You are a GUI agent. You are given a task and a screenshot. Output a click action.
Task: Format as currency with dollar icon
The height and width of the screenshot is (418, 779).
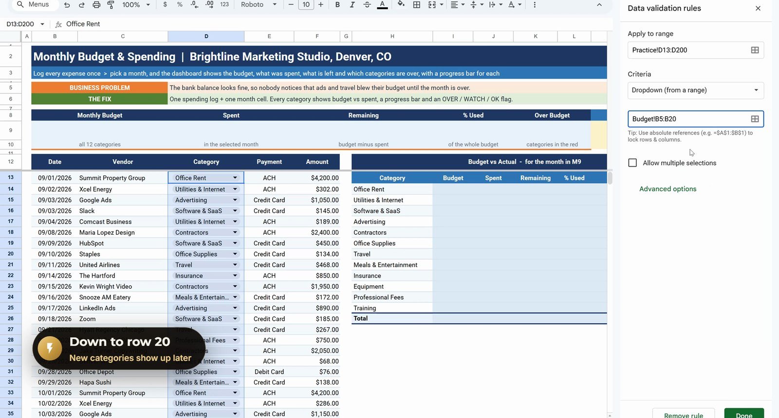pos(165,4)
